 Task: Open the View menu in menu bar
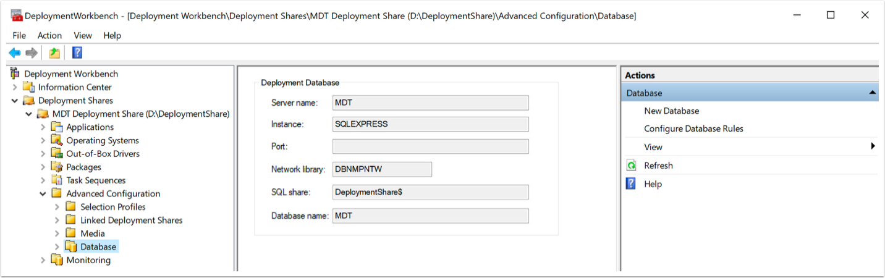tap(83, 35)
